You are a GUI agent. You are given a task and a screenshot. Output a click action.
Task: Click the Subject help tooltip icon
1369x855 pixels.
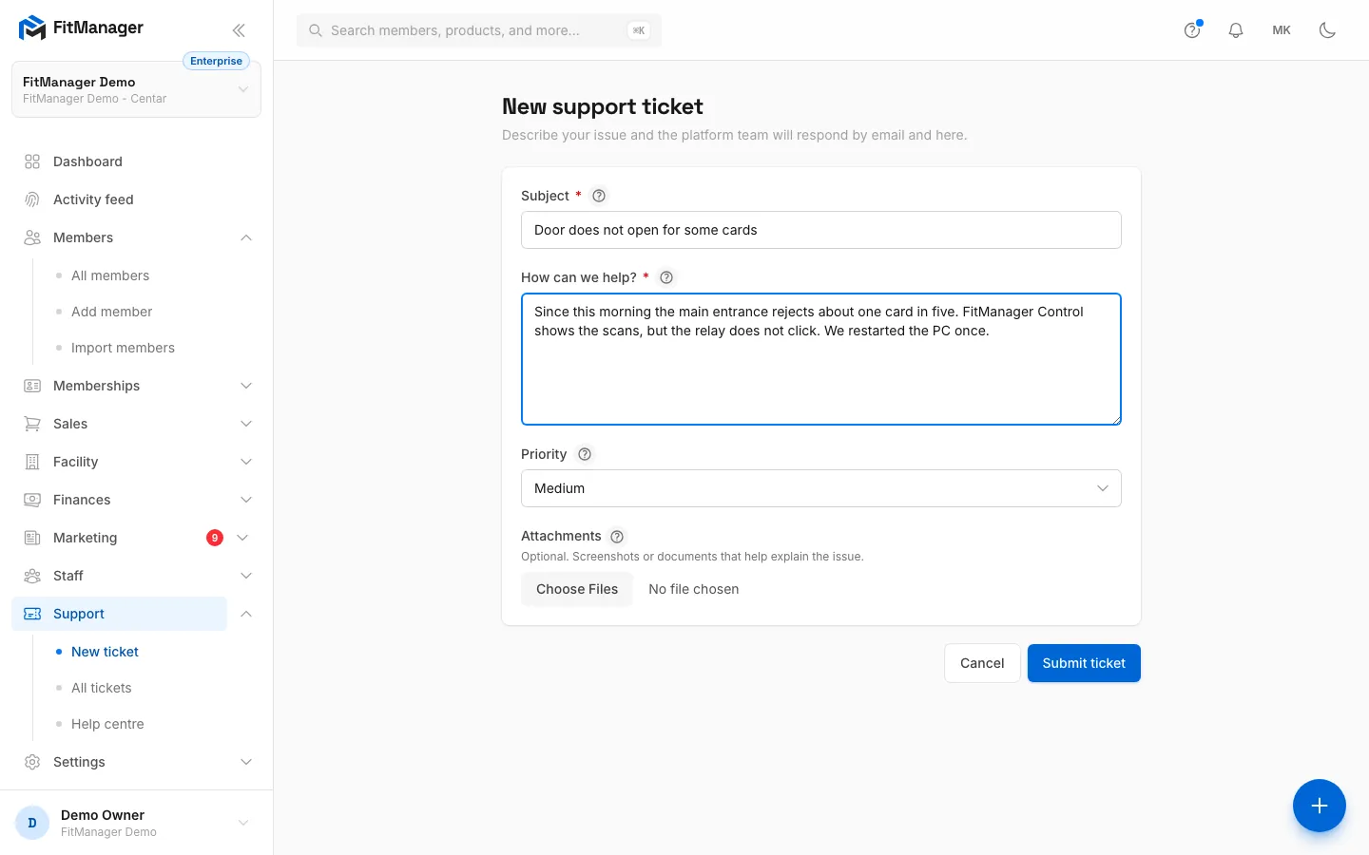(599, 196)
